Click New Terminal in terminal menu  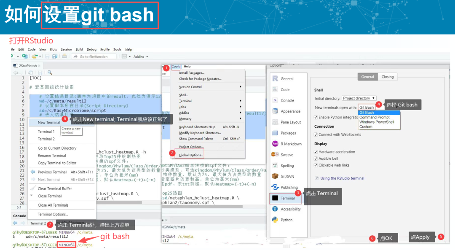click(x=62, y=123)
